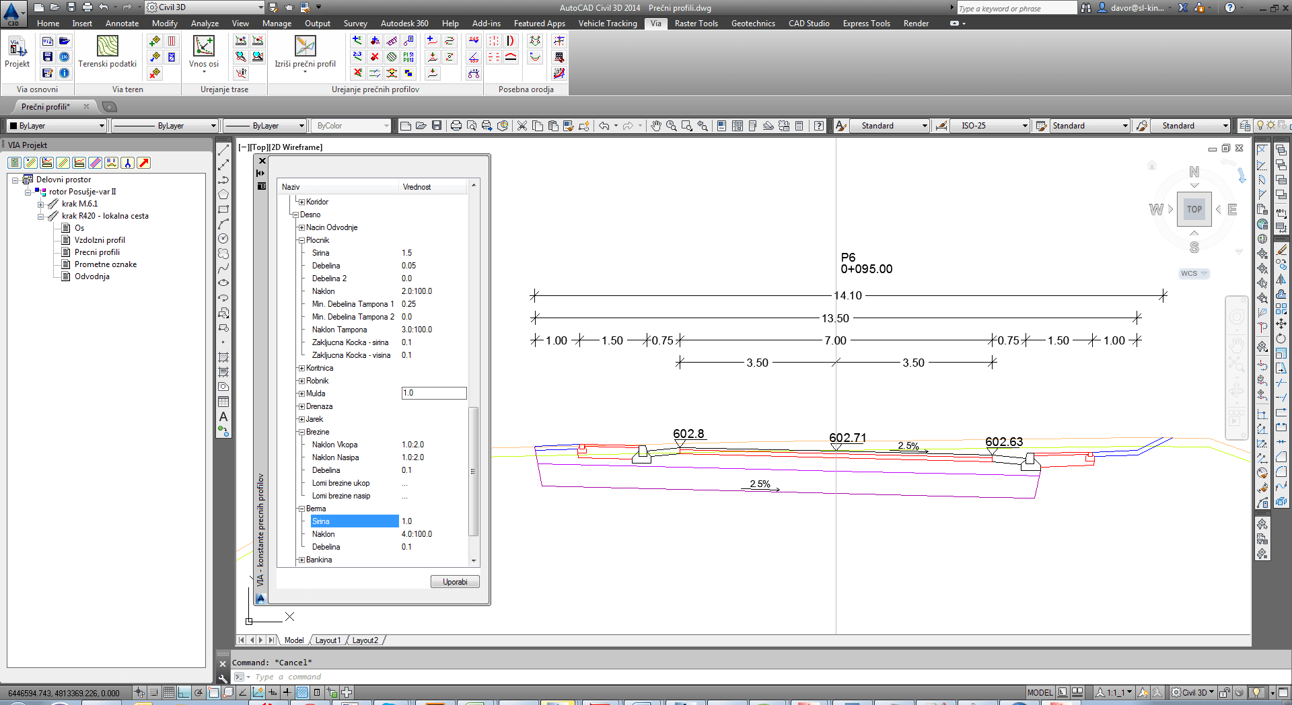
Task: Select the Prečni profili document tab
Action: tap(46, 106)
